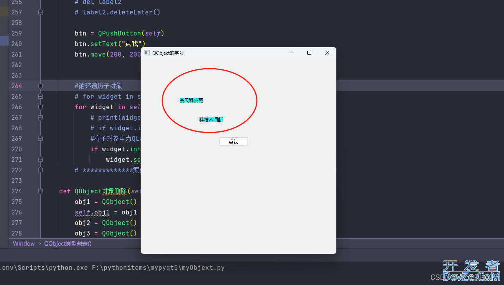Select the Window breadcrumb in the editor
The image size is (504, 285).
24,244
